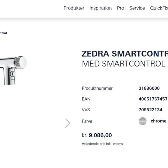This screenshot has width=168, height=168.
Task: Select the chrome color swatch
Action: [142, 121]
